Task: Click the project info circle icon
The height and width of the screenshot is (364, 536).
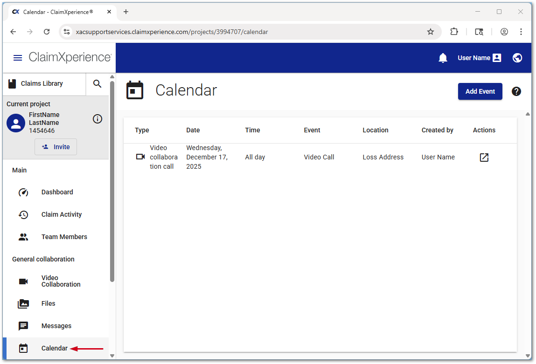Action: click(x=97, y=119)
